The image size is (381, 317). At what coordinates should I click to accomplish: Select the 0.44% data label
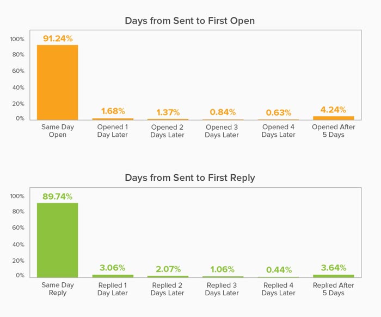point(278,270)
